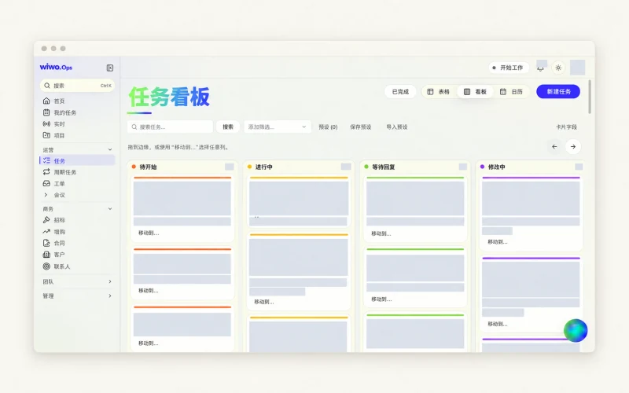The width and height of the screenshot is (629, 393).
Task: Open the 添加筛选 dropdown
Action: click(x=278, y=127)
